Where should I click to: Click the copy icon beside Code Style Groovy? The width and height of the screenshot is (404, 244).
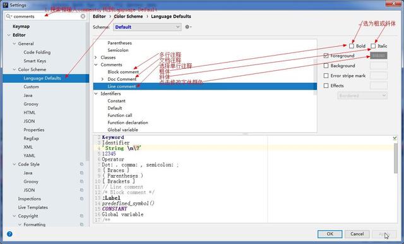(81, 181)
